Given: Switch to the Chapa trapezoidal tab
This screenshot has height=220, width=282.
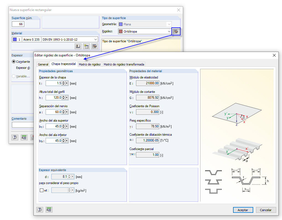Looking at the screenshot, I should click(x=64, y=64).
